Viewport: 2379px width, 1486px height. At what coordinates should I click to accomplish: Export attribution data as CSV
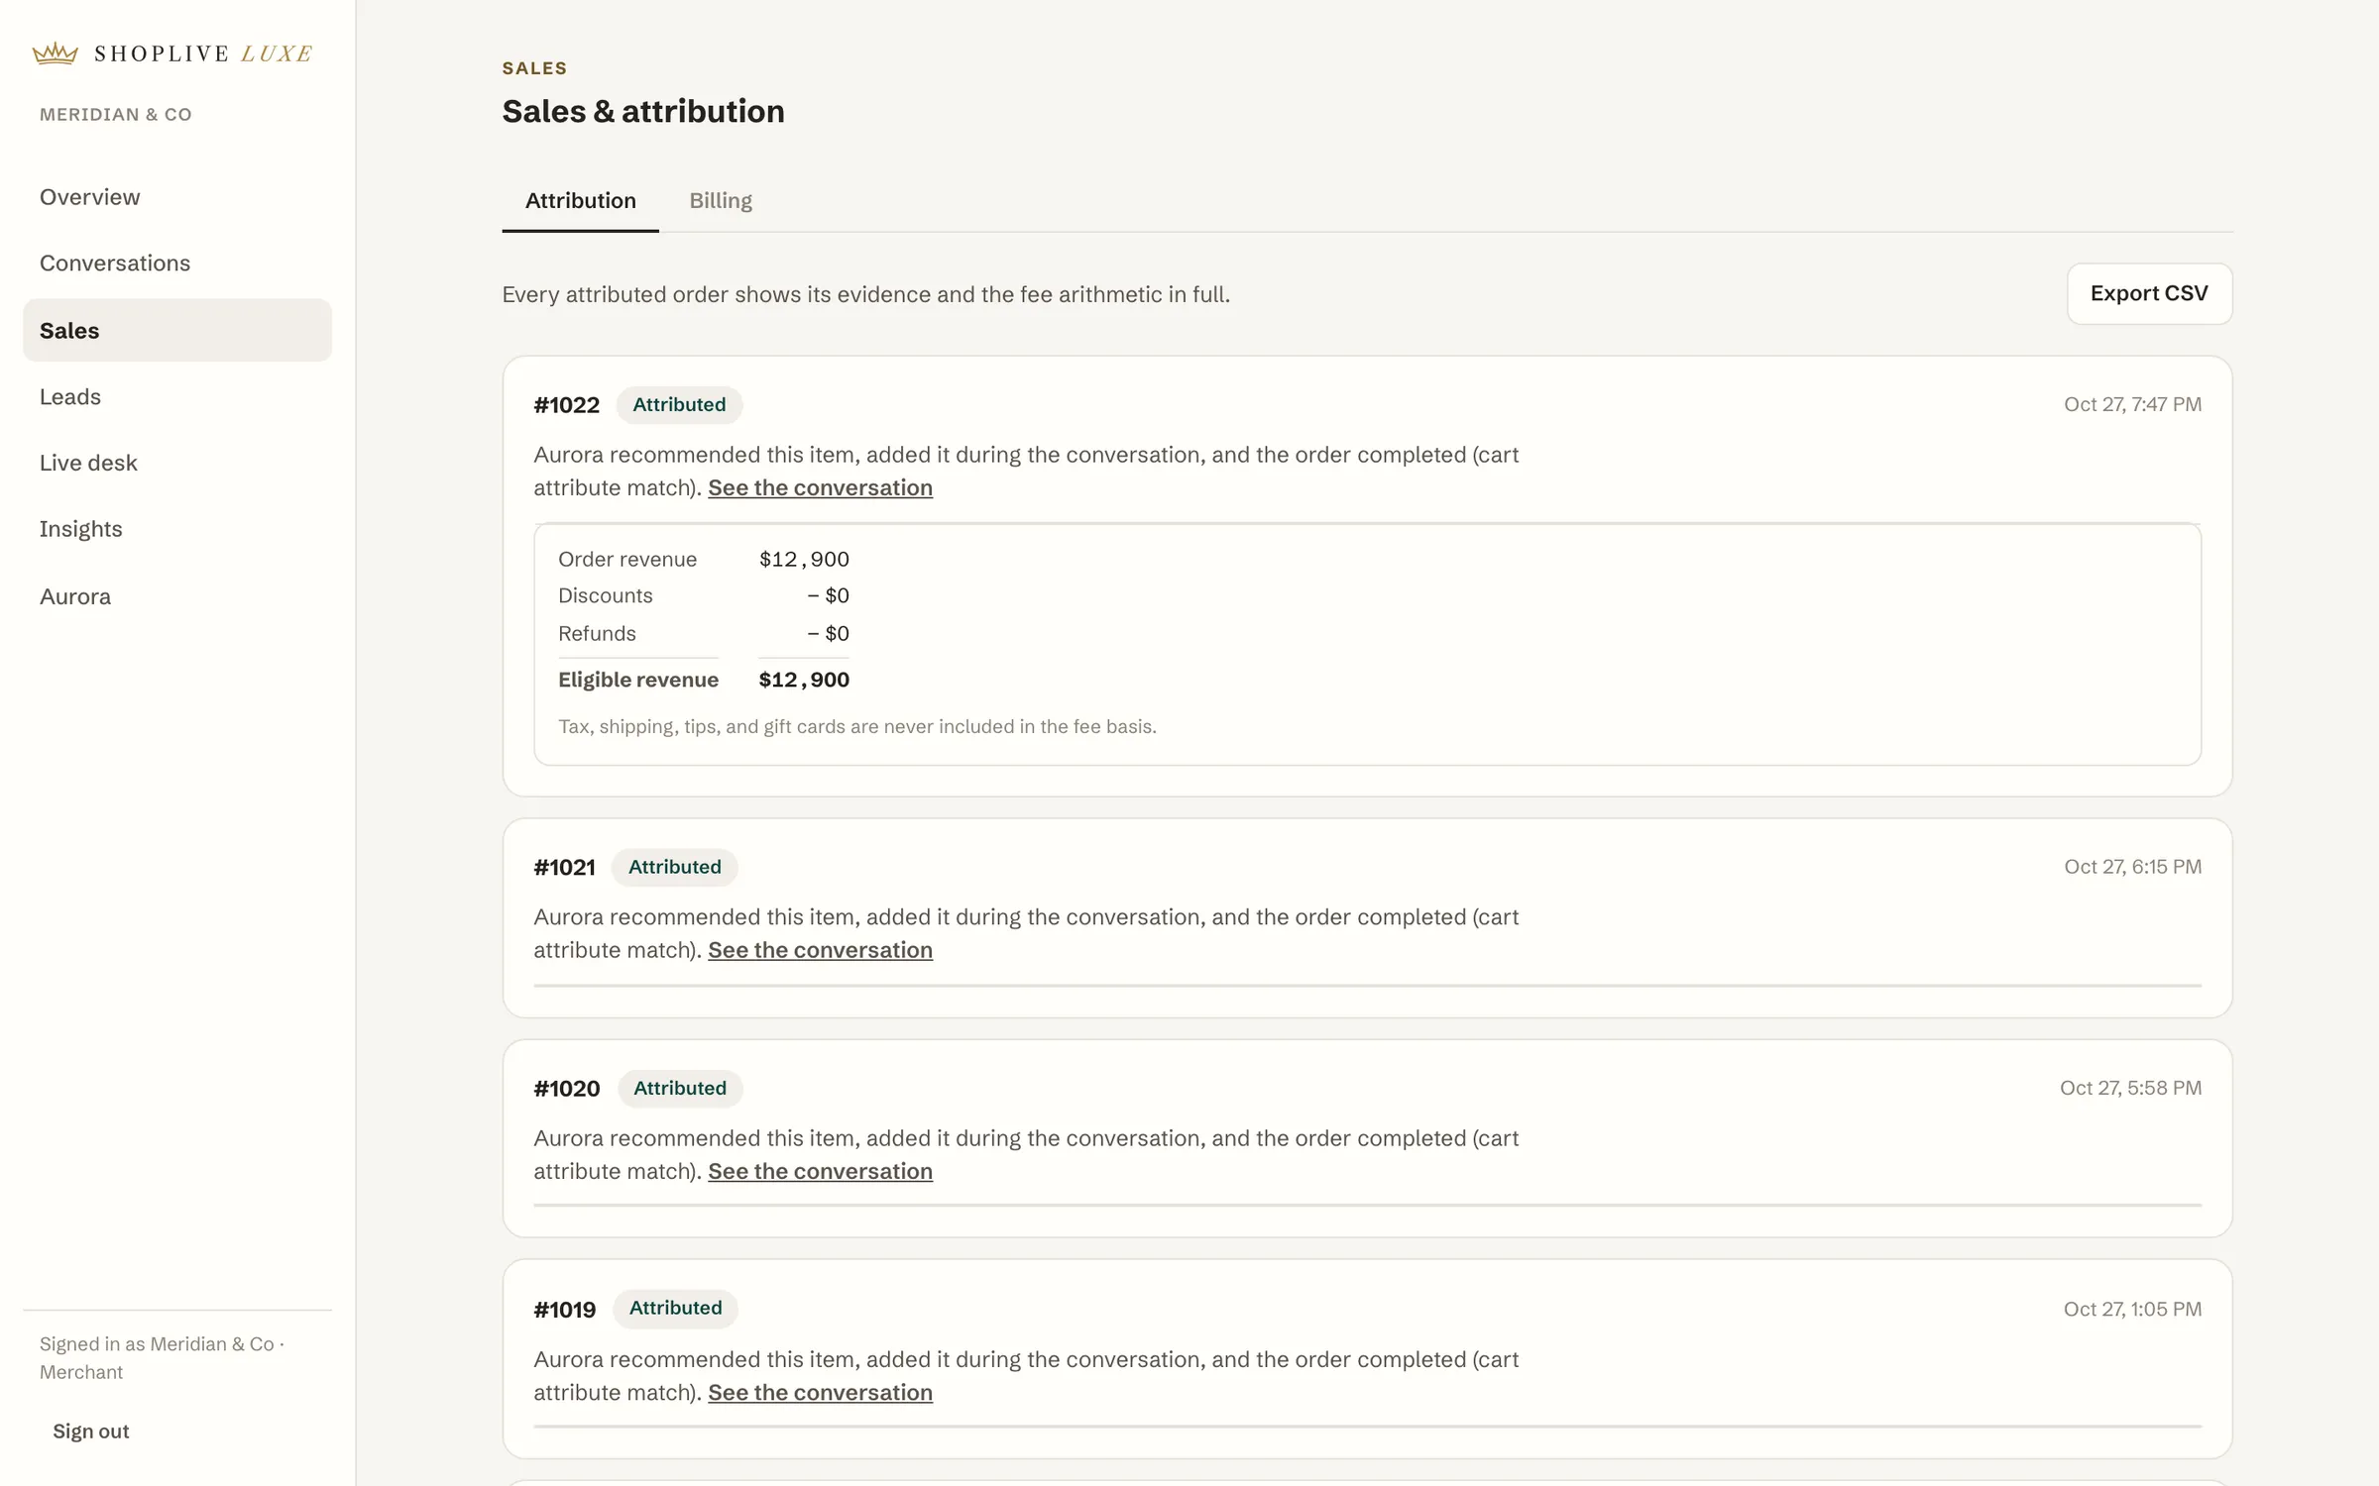point(2149,293)
